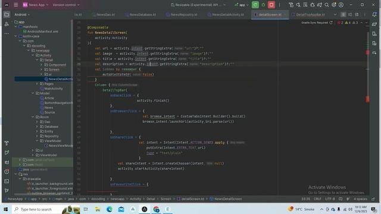Stop the running app
This screenshot has width=381, height=214.
click(x=271, y=5)
